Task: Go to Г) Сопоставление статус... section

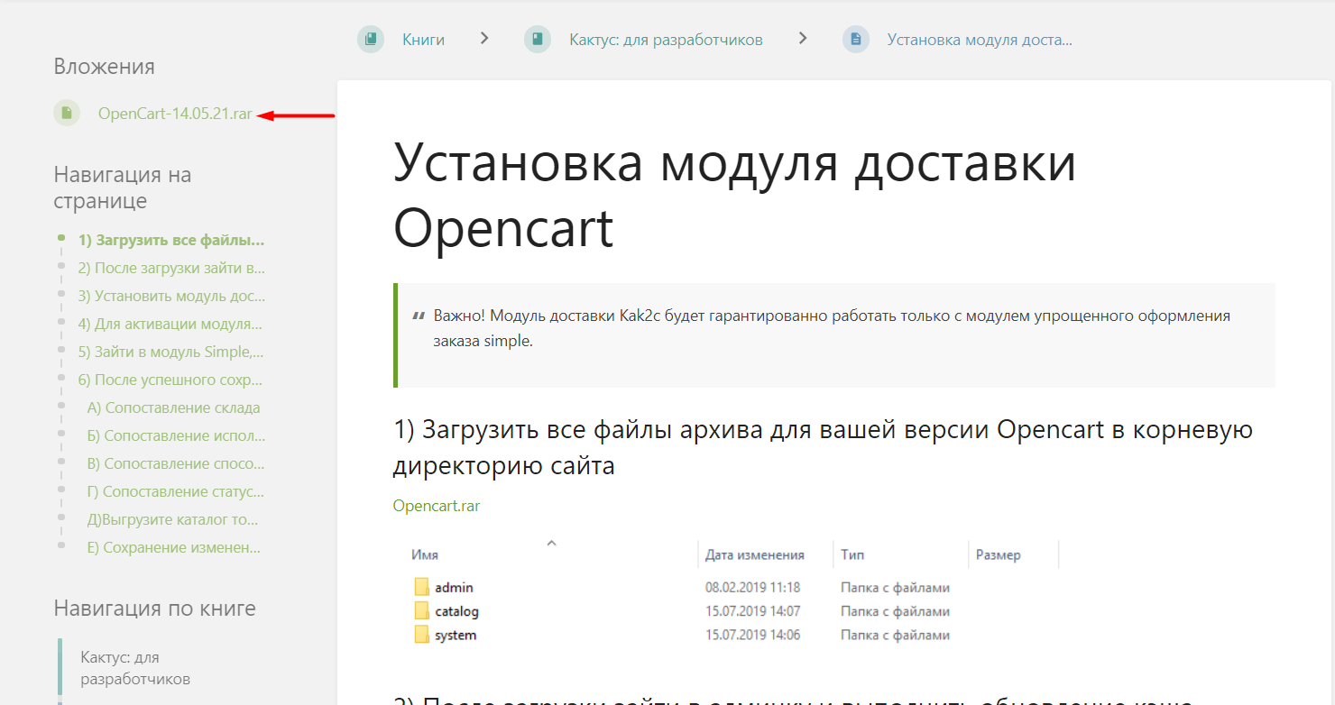Action: 176,491
